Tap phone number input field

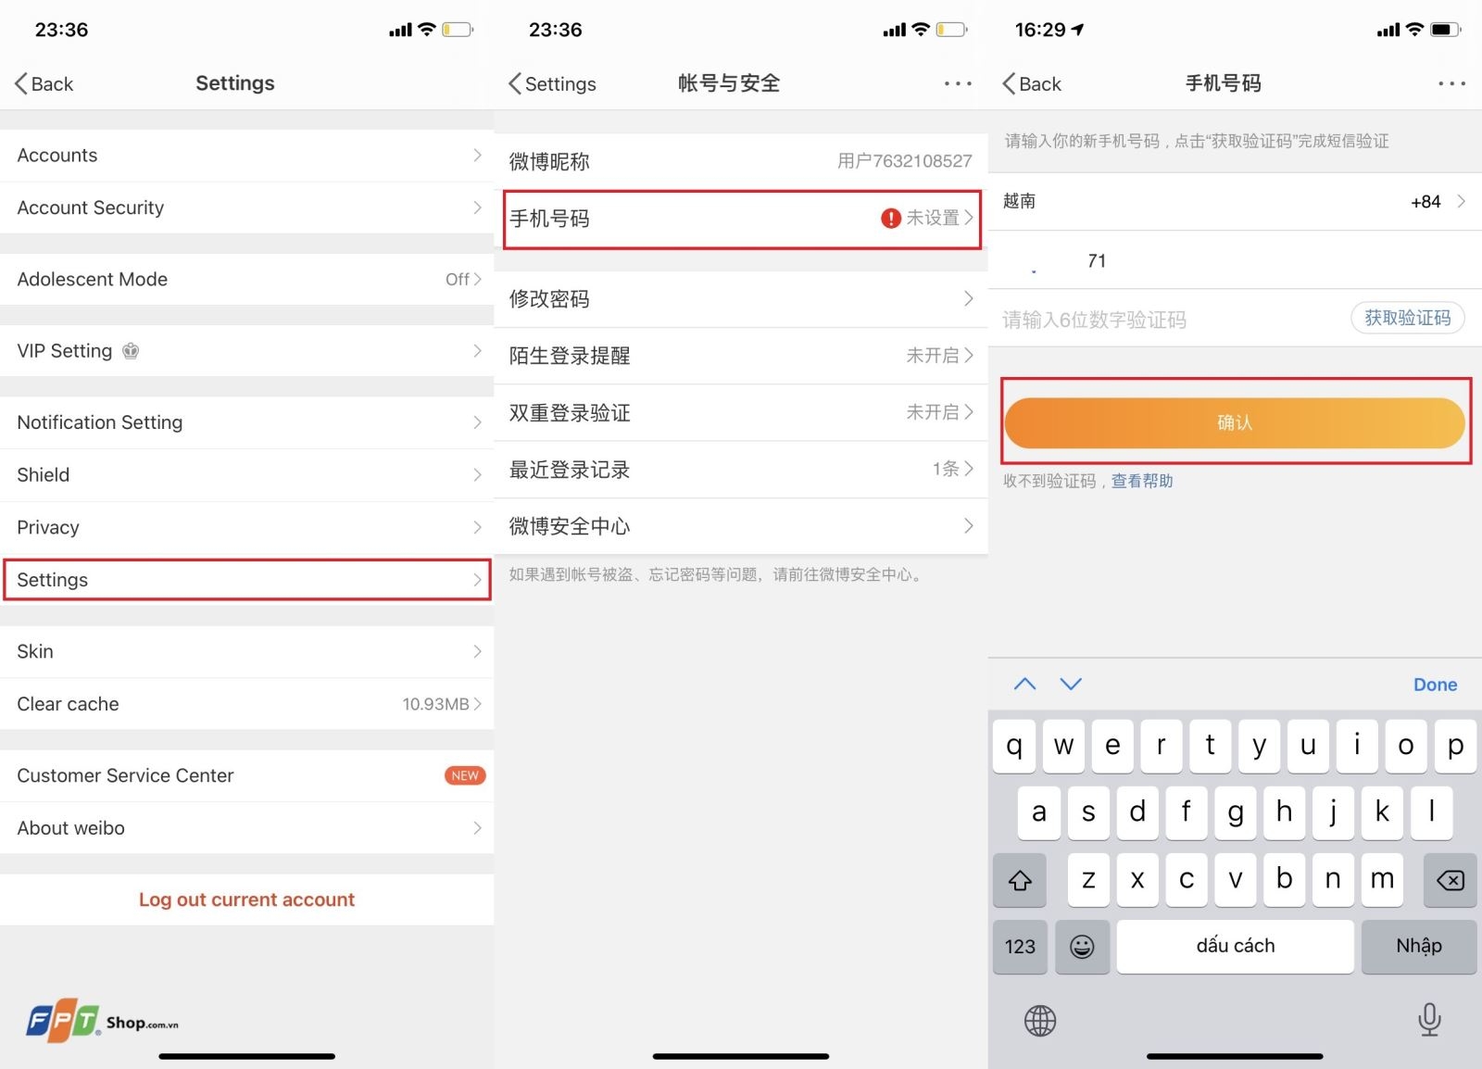coord(1235,260)
